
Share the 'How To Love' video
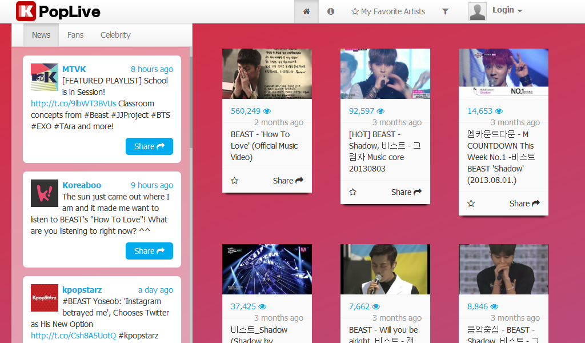pyautogui.click(x=288, y=181)
